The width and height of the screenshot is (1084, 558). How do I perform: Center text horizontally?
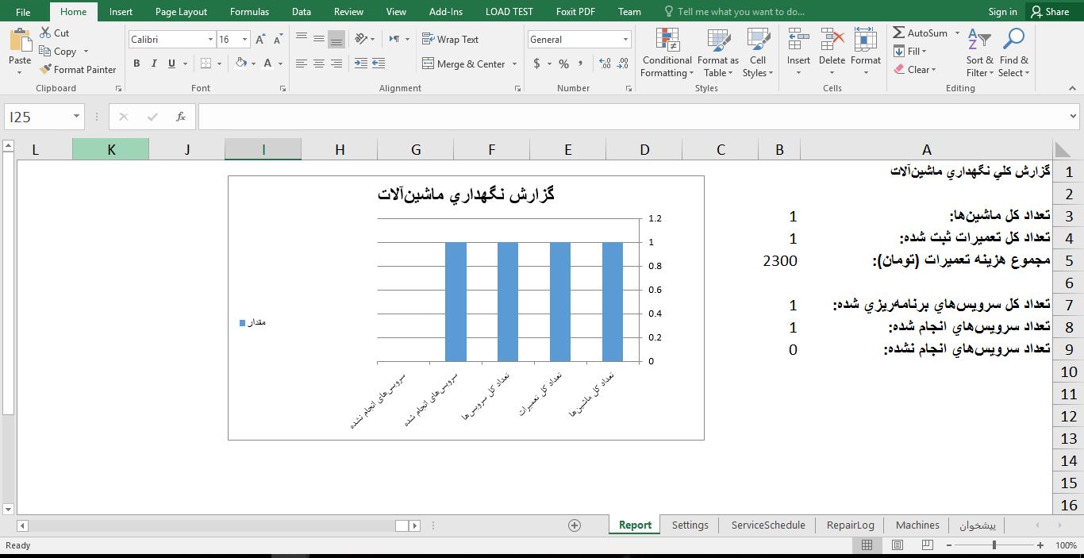(319, 63)
